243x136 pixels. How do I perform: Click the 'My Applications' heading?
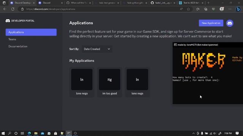82,60
